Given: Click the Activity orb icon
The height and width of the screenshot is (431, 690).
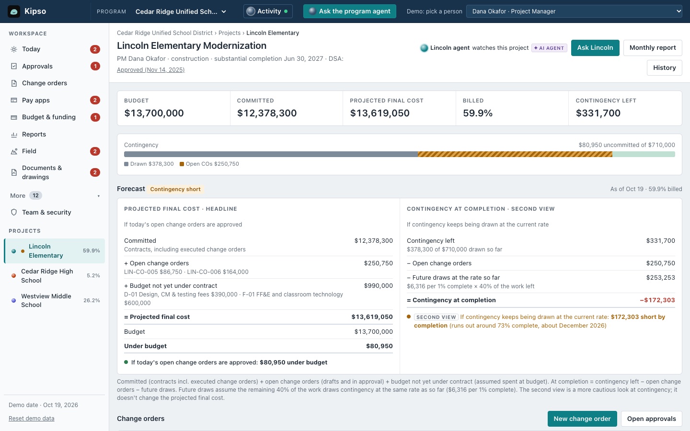Looking at the screenshot, I should click(x=251, y=11).
